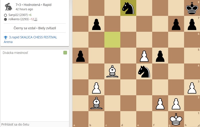This screenshot has height=127, width=200.
Task: Select the white bishop on b2
Action: pos(96,103)
